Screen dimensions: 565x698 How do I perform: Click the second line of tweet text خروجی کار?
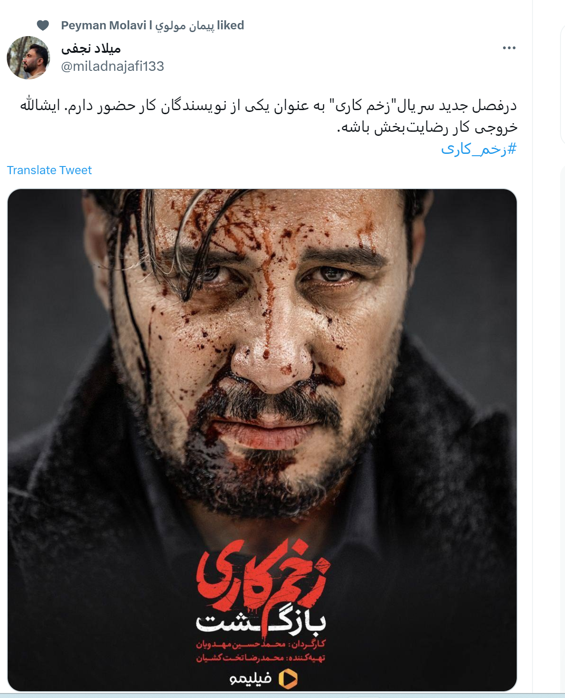coord(427,127)
